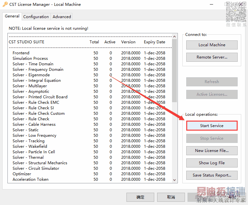This screenshot has height=205, width=248.
Task: Start the local license service
Action: click(x=212, y=126)
